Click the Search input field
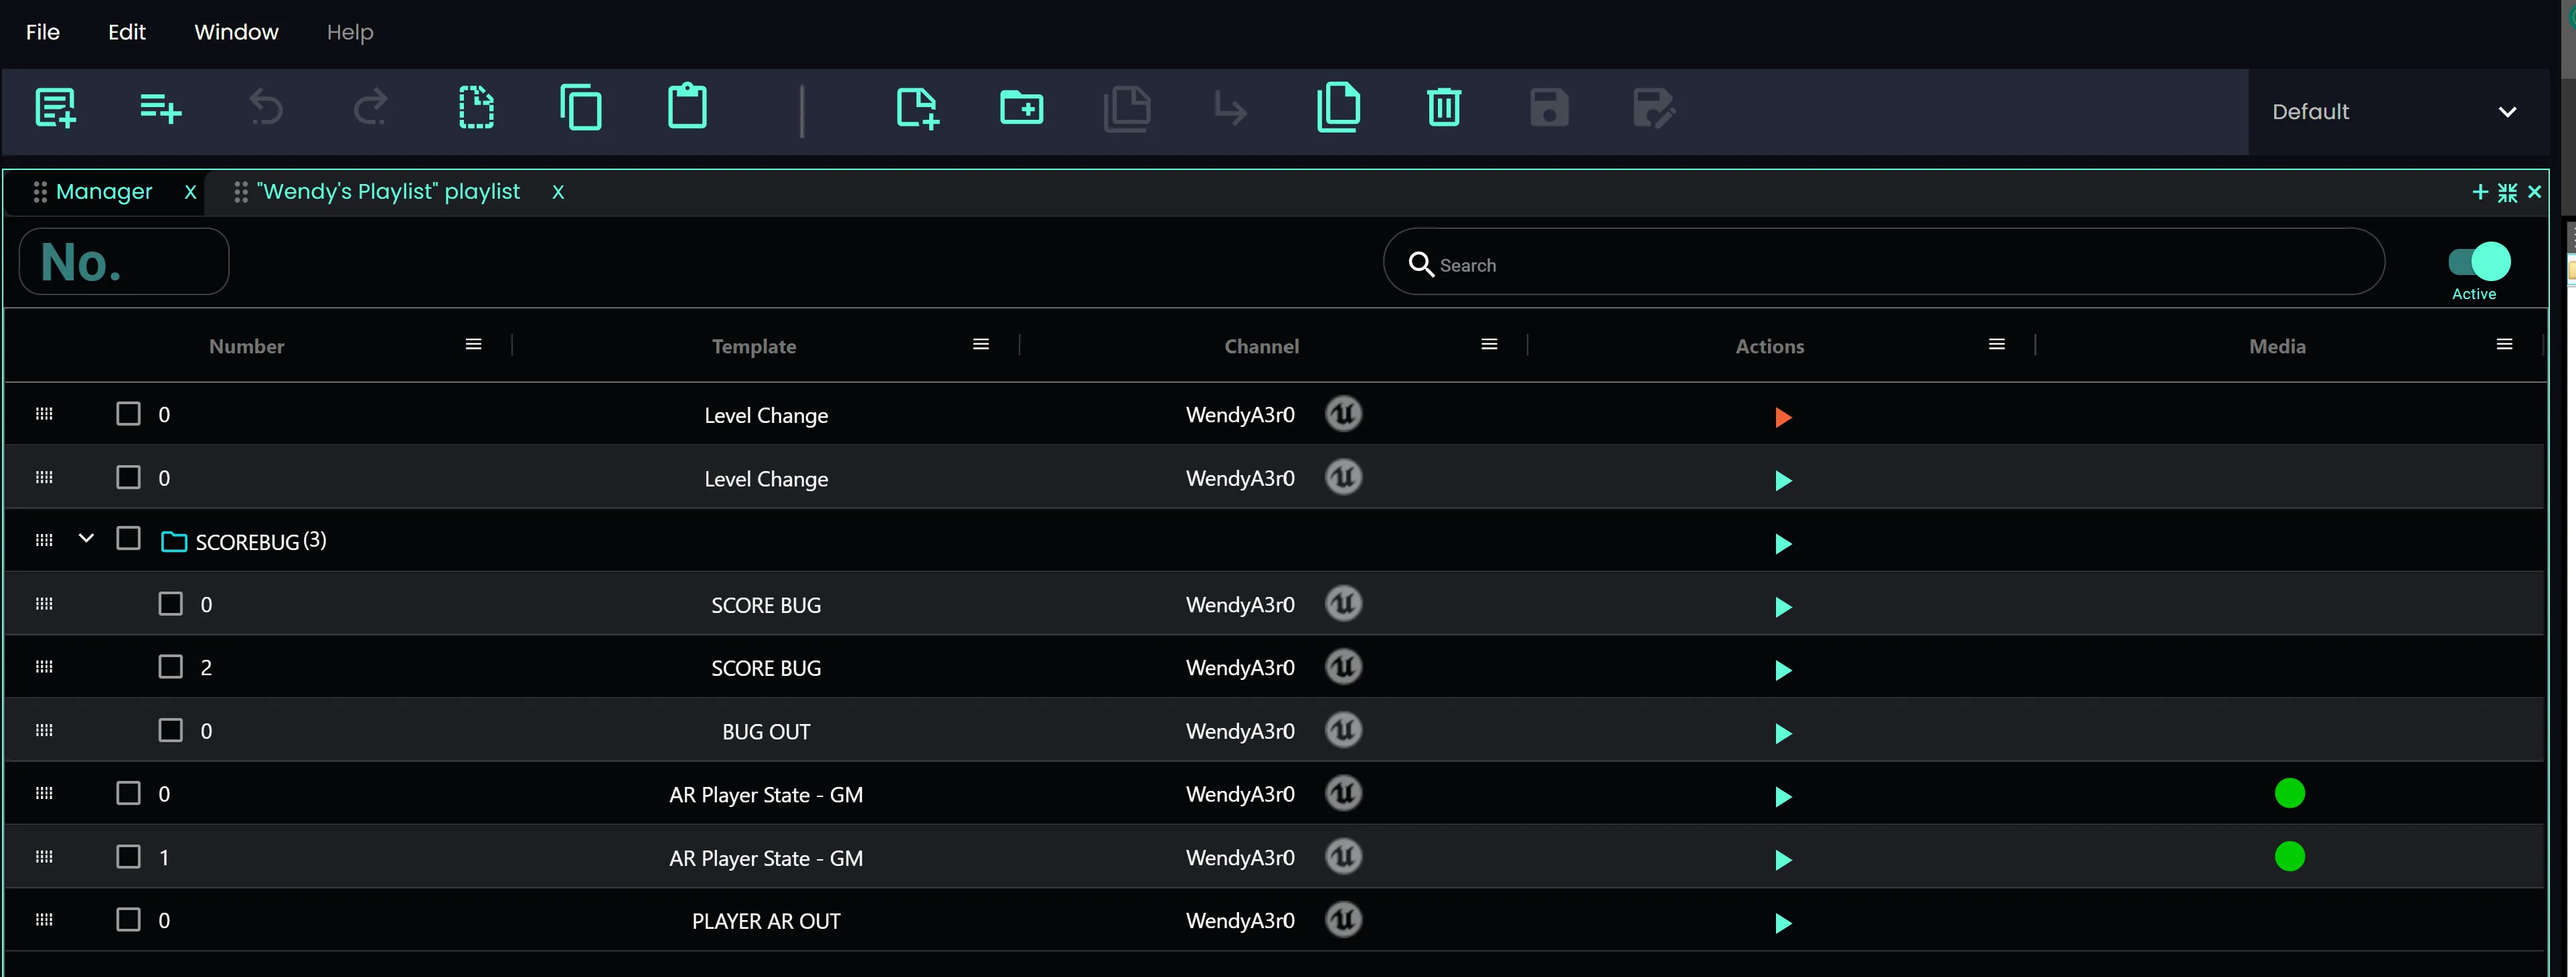This screenshot has width=2576, height=977. (x=1900, y=265)
